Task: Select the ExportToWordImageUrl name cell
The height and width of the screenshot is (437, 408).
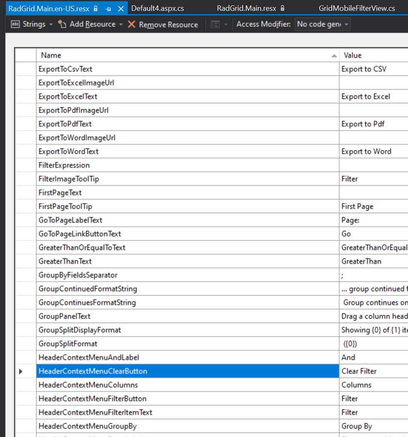Action: coord(188,137)
